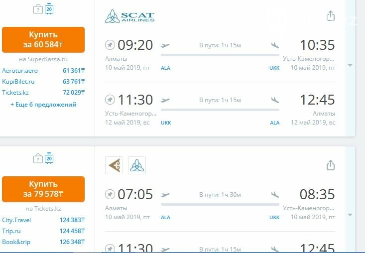Click the Купить за 60 584 button
365x253 pixels.
tap(43, 39)
